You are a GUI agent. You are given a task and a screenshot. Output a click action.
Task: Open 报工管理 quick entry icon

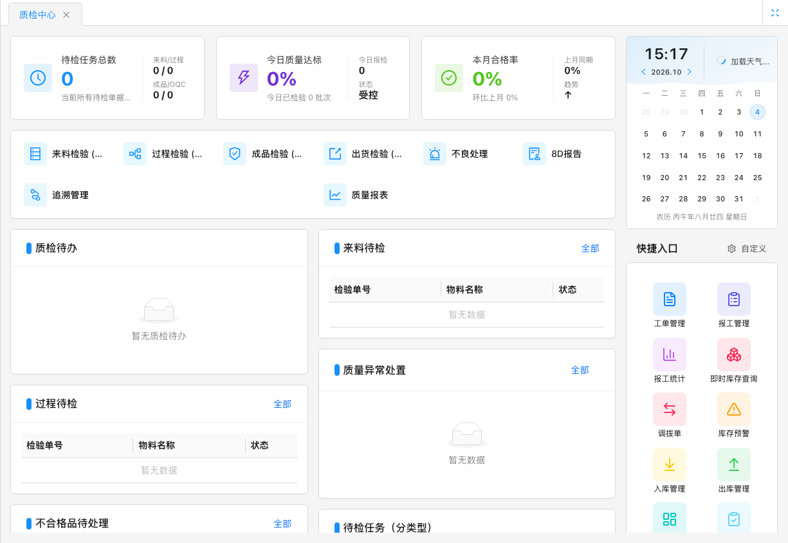pyautogui.click(x=734, y=299)
